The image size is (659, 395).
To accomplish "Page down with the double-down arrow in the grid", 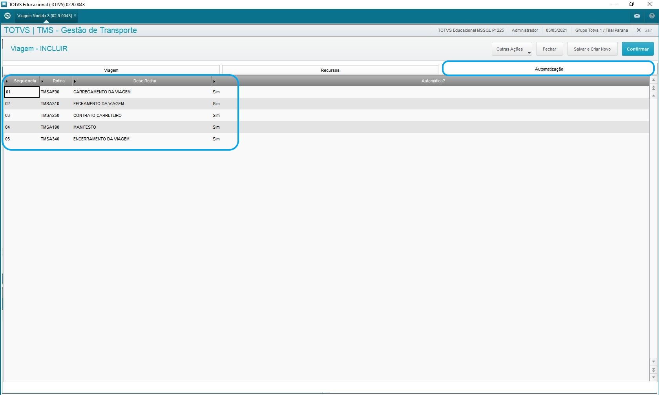I will (654, 370).
